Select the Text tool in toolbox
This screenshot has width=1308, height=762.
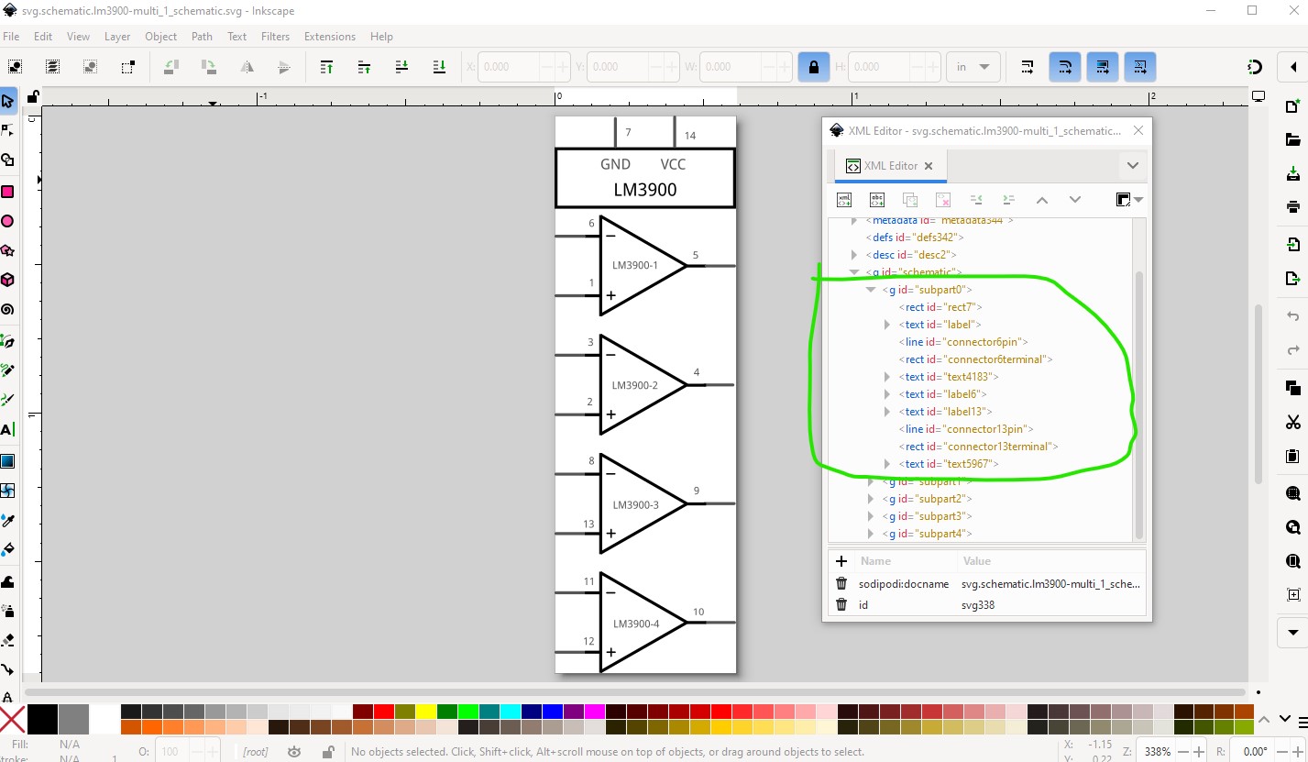point(7,429)
